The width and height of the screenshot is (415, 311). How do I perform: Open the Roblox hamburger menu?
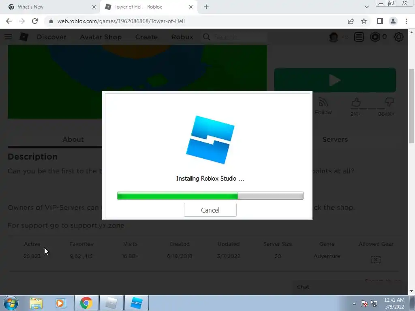click(8, 37)
